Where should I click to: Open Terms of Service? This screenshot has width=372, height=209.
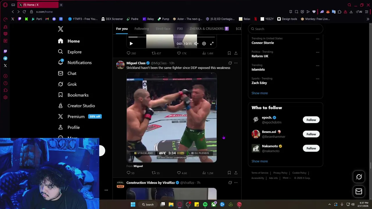tap(260, 173)
